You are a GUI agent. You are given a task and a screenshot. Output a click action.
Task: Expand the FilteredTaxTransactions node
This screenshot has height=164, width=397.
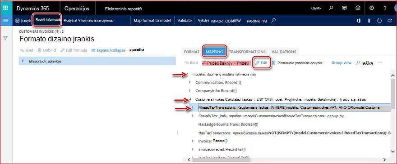pyautogui.click(x=193, y=107)
